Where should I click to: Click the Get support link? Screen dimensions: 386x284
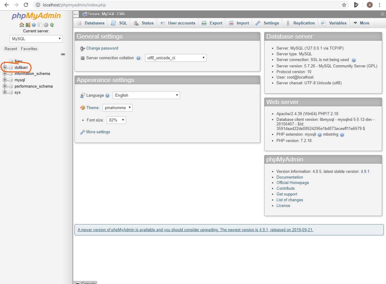(287, 194)
